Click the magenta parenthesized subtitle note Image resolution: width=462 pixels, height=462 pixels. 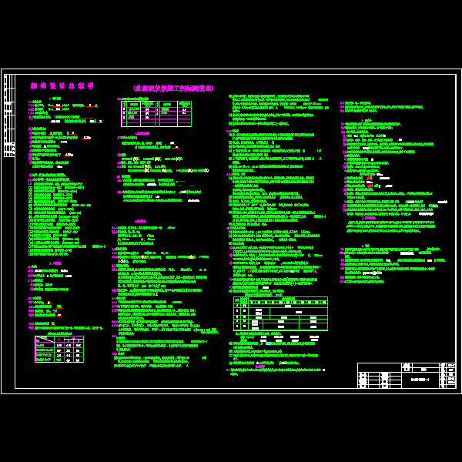pos(173,88)
